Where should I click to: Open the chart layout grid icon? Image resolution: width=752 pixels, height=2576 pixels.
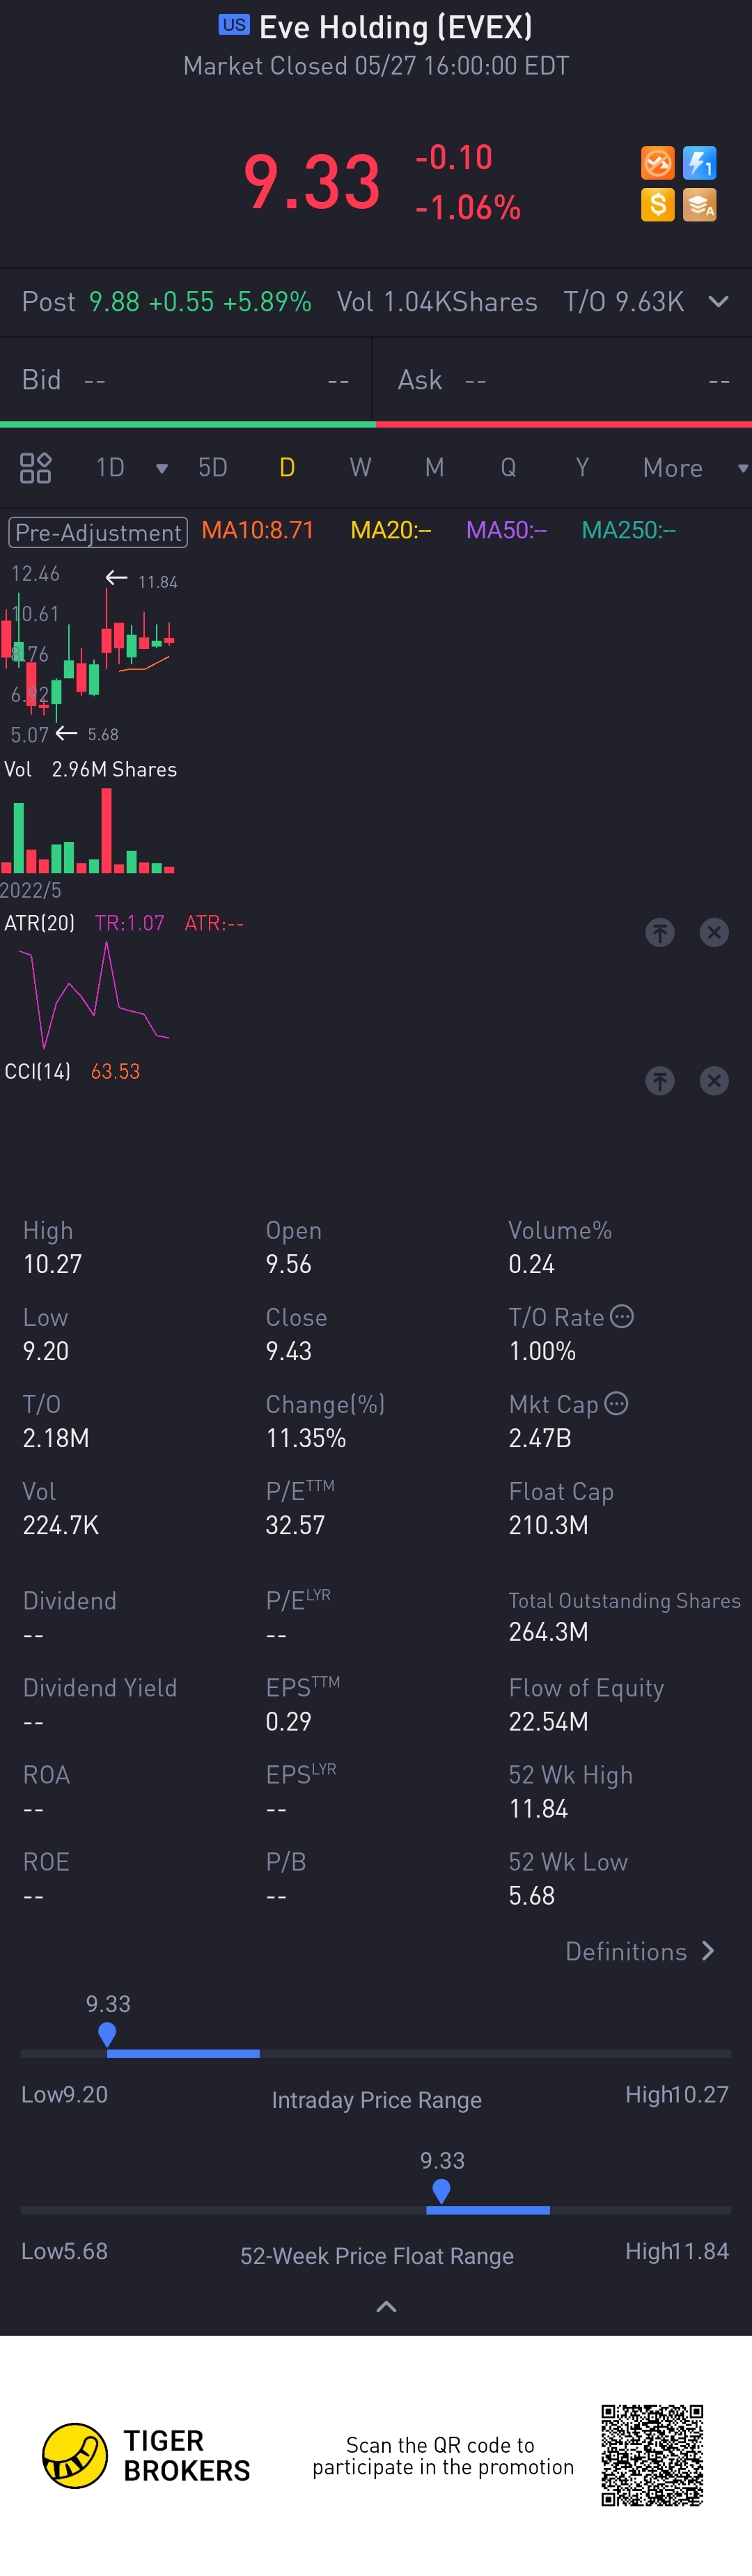[x=36, y=468]
